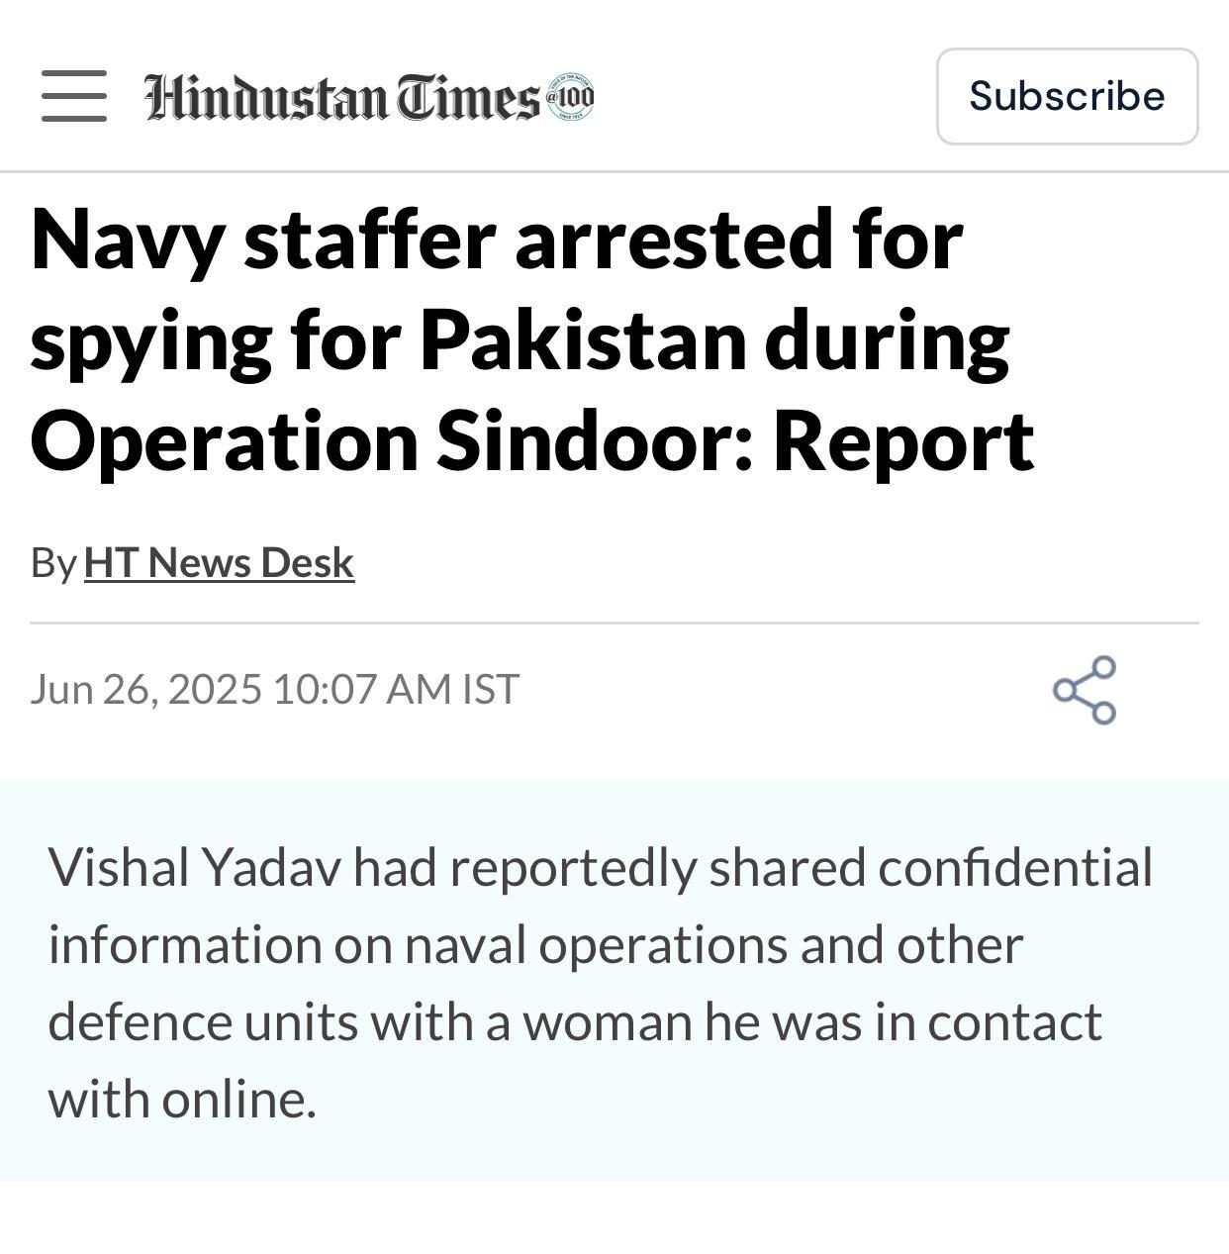Click the 'information on naval operations' line
This screenshot has width=1229, height=1254.
point(420,944)
